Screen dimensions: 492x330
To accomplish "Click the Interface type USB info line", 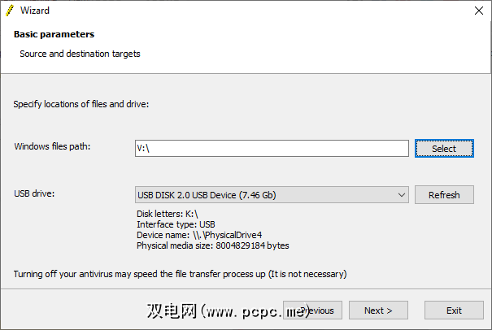I will [175, 224].
